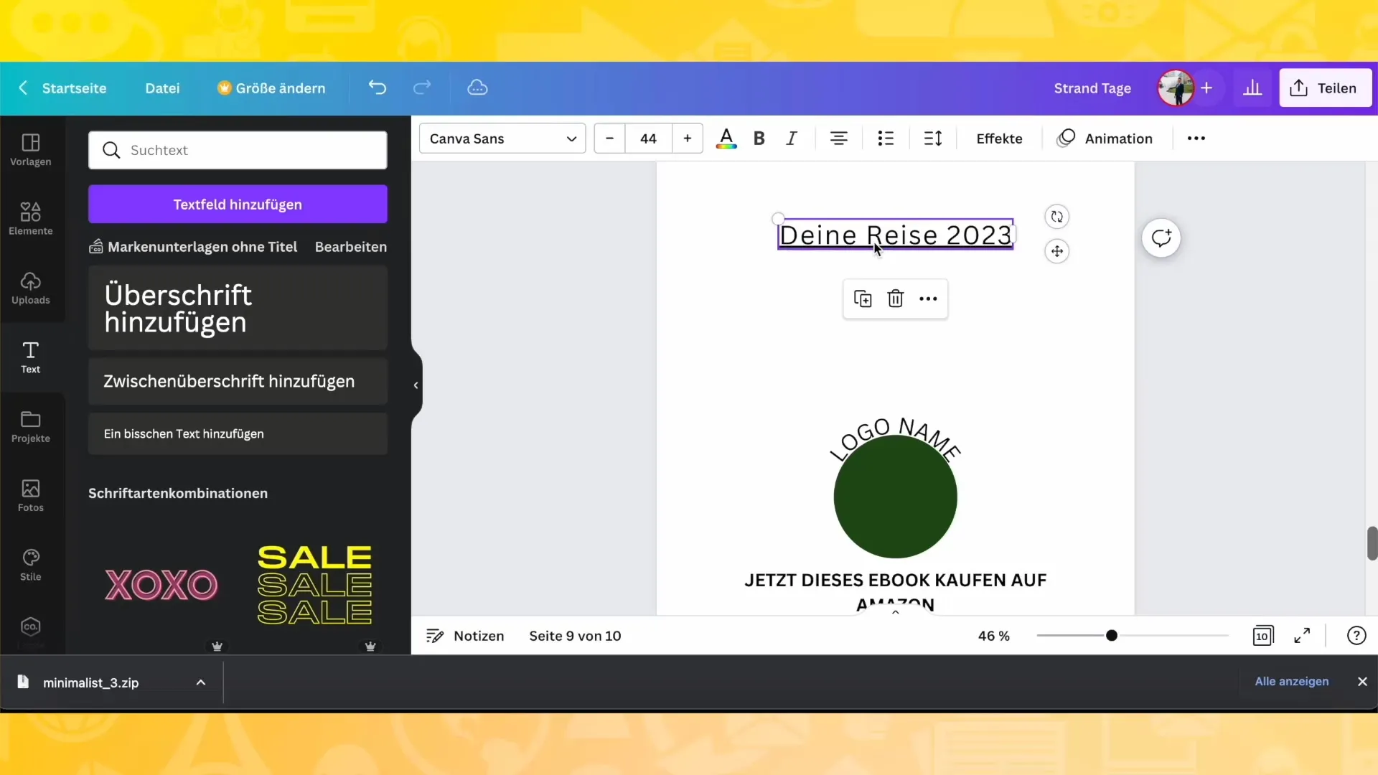Change text alignment
The image size is (1378, 775).
pyautogui.click(x=838, y=138)
